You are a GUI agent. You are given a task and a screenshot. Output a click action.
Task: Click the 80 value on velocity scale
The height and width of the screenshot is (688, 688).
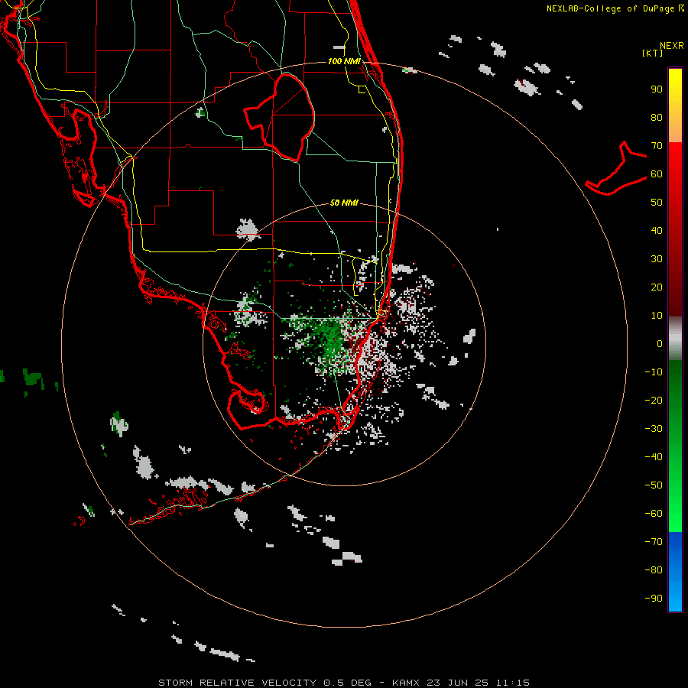pyautogui.click(x=657, y=117)
